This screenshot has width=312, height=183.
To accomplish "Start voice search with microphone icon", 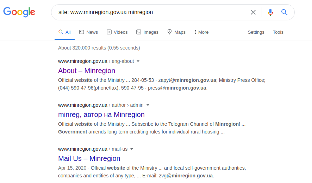I will coord(270,12).
